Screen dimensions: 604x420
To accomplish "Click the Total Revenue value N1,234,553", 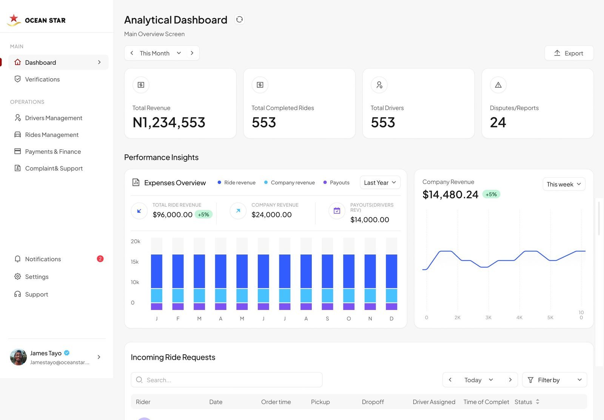I will coord(169,122).
